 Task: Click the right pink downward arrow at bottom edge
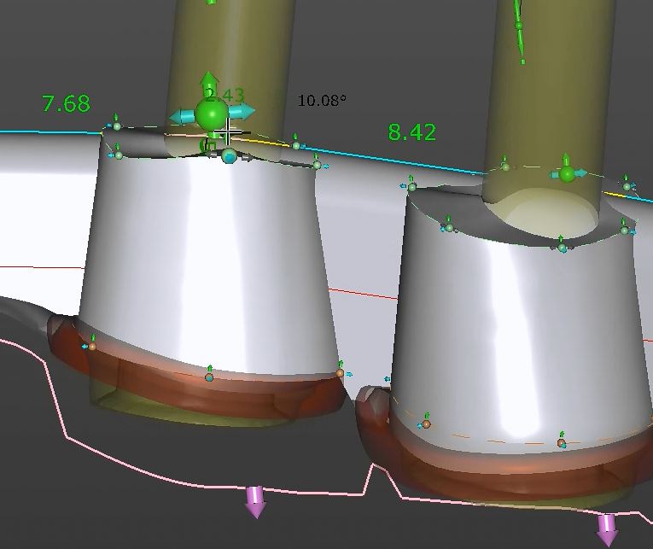tap(608, 529)
